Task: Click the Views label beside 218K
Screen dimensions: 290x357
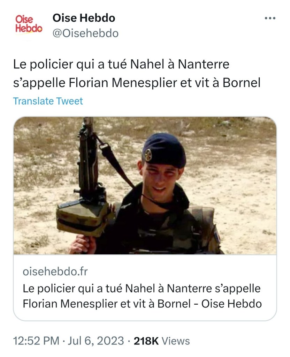Action: (176, 341)
